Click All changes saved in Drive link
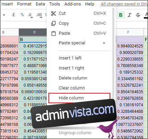Image resolution: width=148 pixels, height=139 pixels. pos(124,4)
